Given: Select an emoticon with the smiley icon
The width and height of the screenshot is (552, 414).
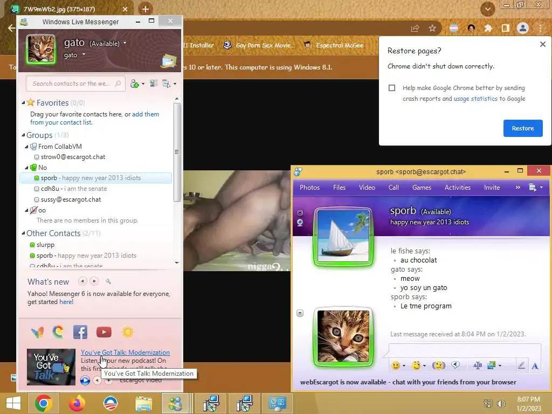Looking at the screenshot, I should pyautogui.click(x=396, y=365).
